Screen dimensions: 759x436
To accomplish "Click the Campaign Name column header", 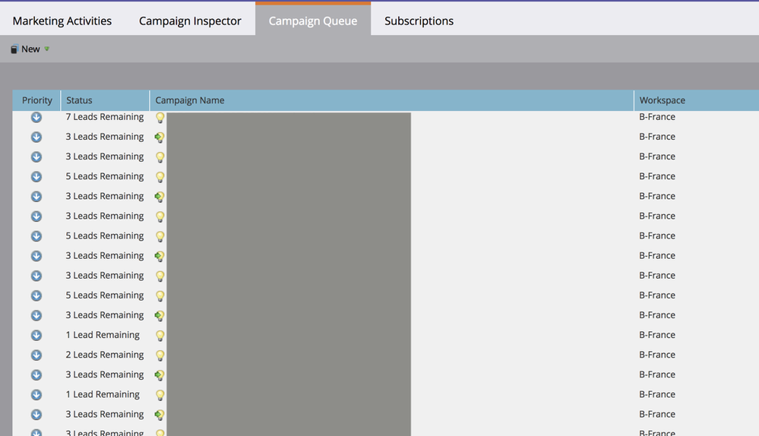I will click(x=190, y=100).
